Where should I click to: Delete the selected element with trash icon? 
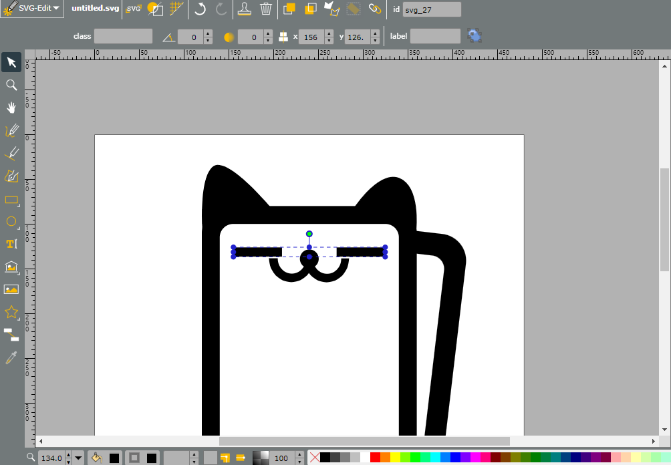(266, 9)
